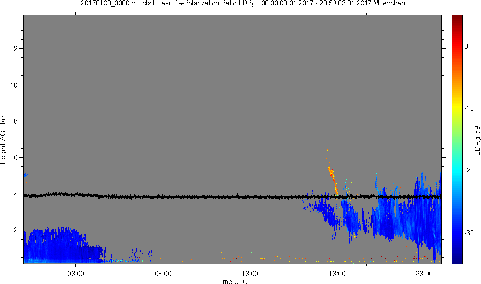Image resolution: width=481 pixels, height=284 pixels.
Task: Click the 08:00 time tick label
Action: click(x=163, y=274)
